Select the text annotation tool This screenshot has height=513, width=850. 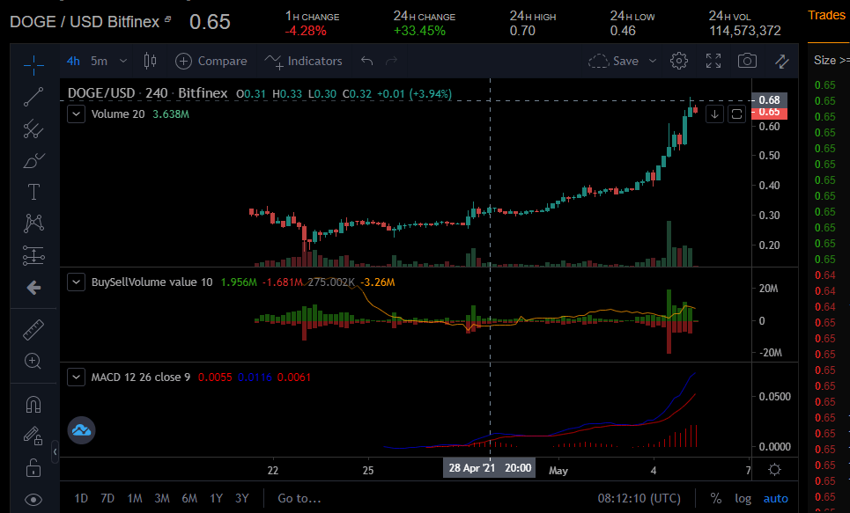tap(33, 192)
